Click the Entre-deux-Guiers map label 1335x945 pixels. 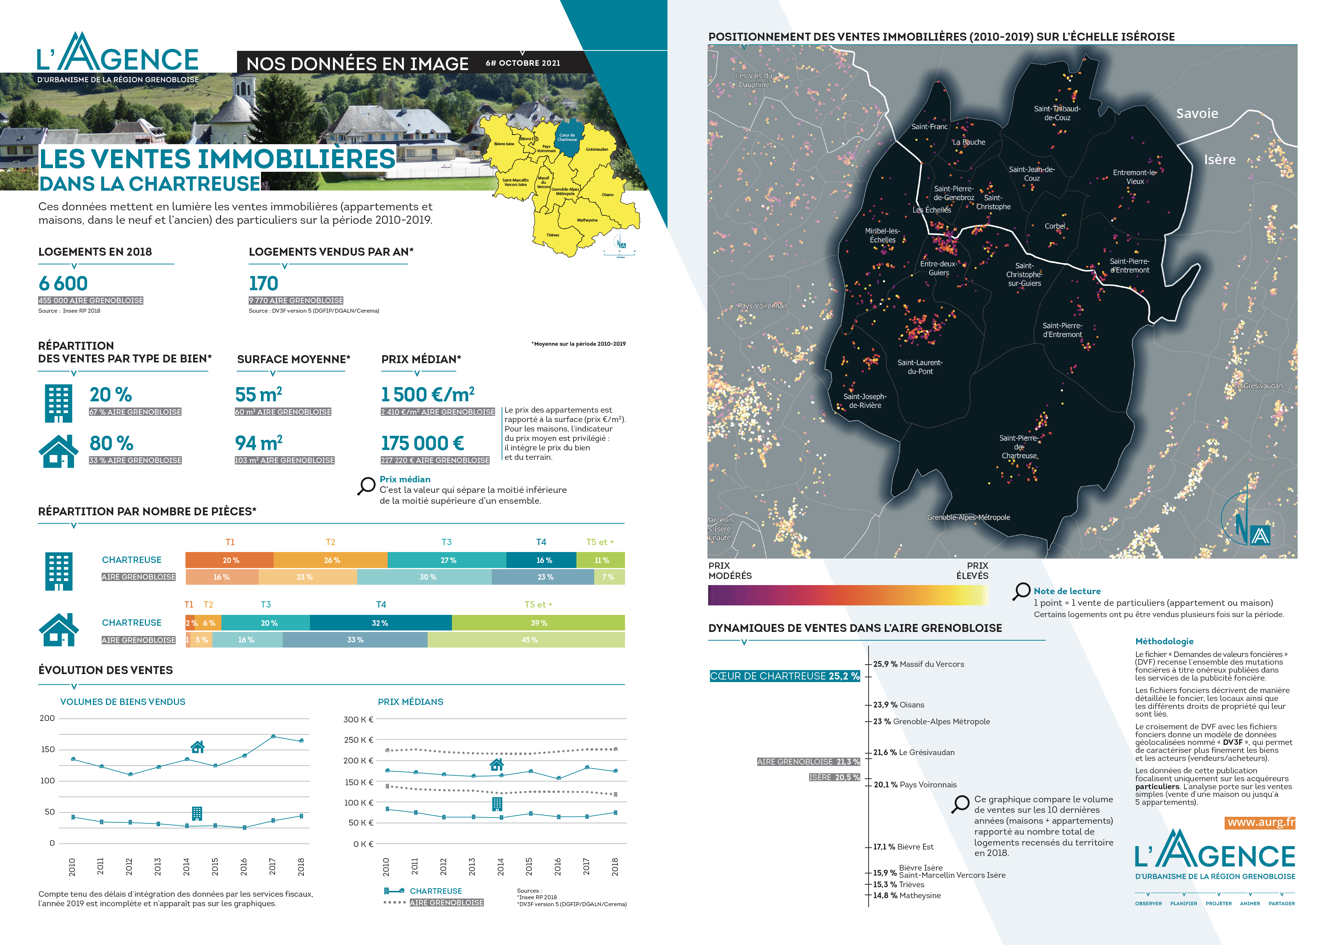(x=938, y=268)
